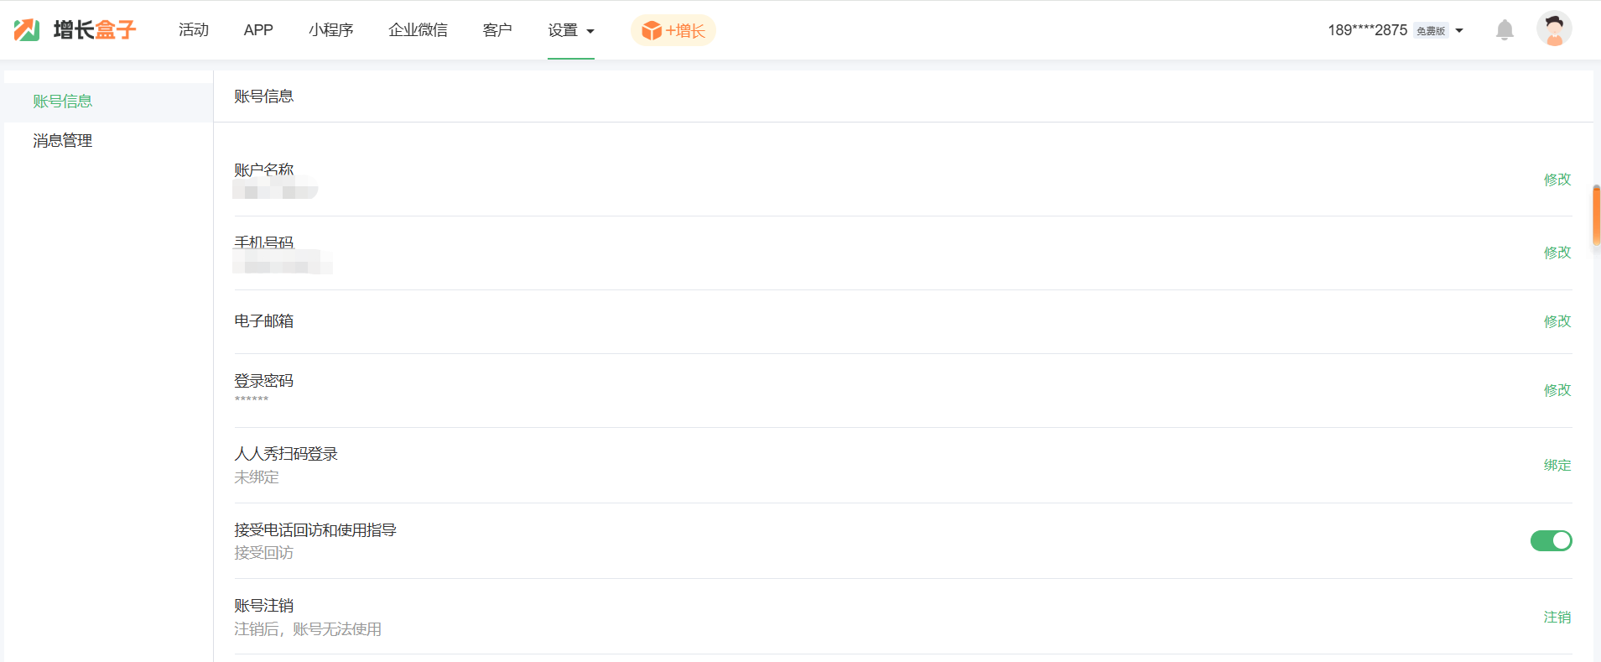
Task: Switch to 企业微信 section
Action: coord(418,30)
